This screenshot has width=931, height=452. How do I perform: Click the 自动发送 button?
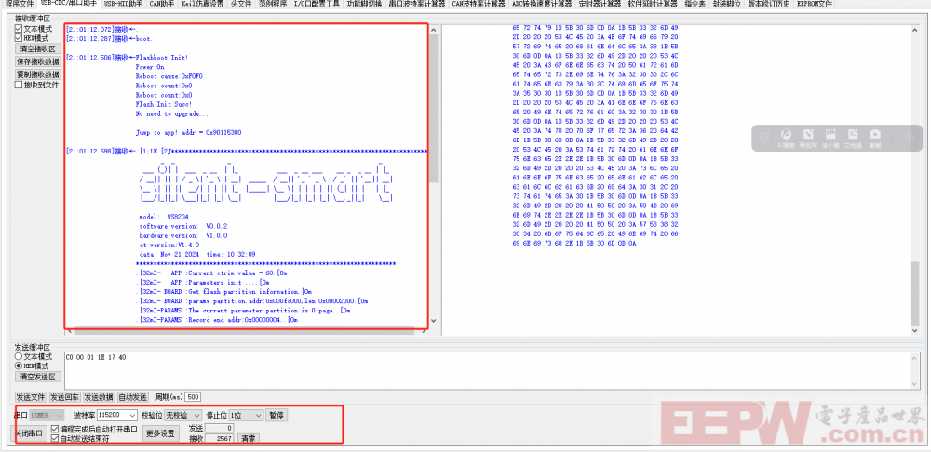tap(132, 397)
